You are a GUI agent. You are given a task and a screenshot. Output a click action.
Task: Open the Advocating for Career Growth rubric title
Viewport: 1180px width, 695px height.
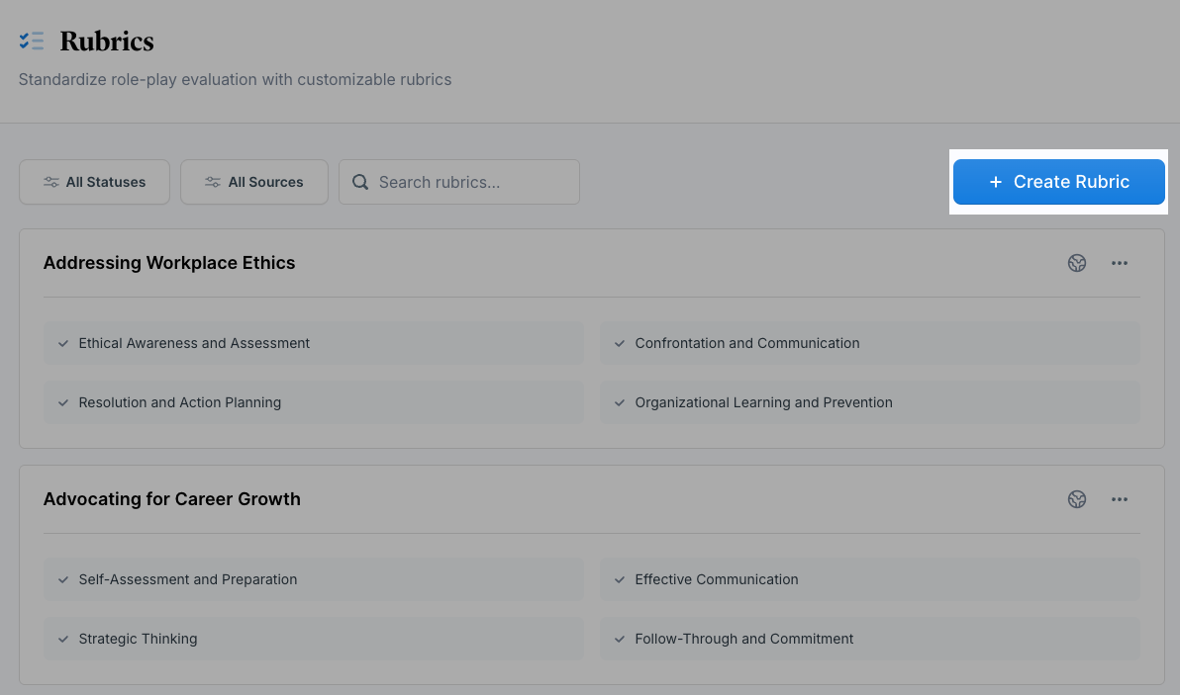pos(172,499)
